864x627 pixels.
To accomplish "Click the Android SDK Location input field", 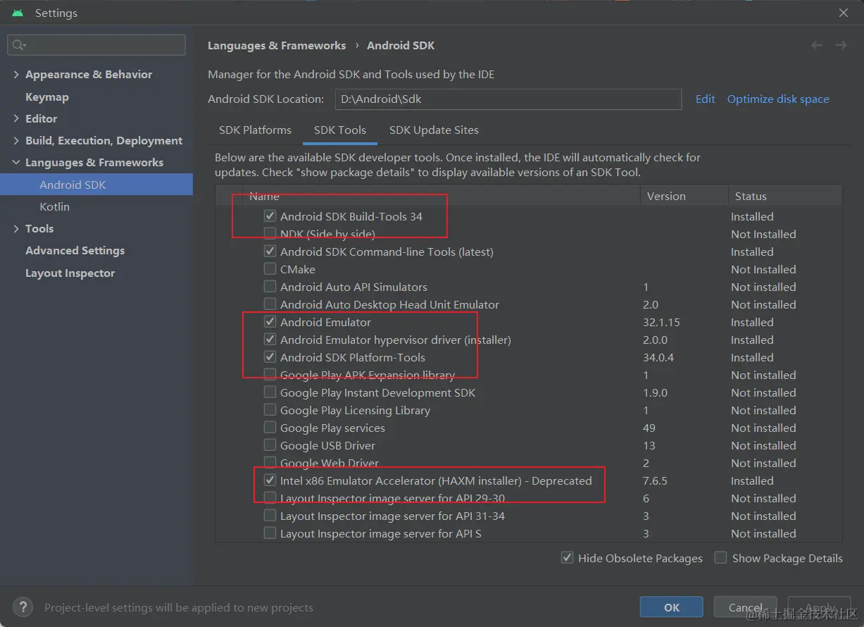I will 508,99.
